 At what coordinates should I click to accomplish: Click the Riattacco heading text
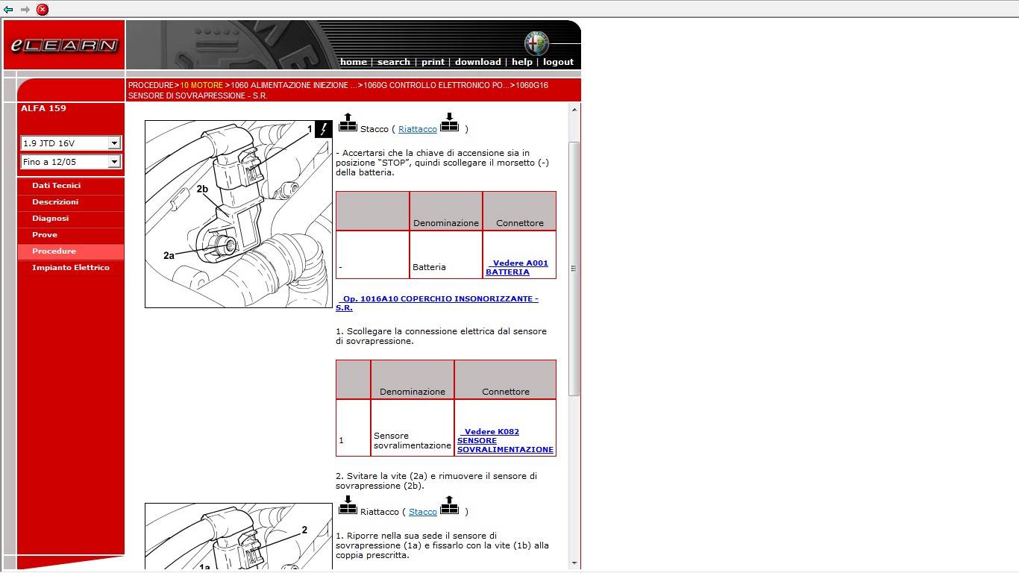[x=380, y=512]
